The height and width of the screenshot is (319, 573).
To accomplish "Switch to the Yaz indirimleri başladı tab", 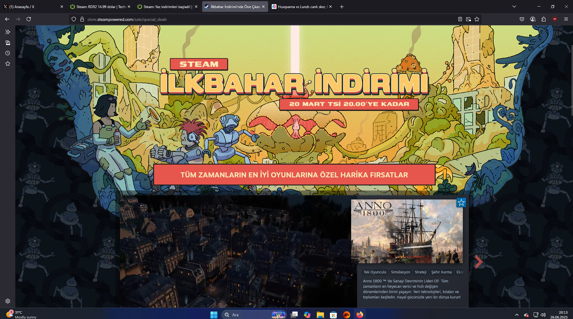I will tap(167, 7).
